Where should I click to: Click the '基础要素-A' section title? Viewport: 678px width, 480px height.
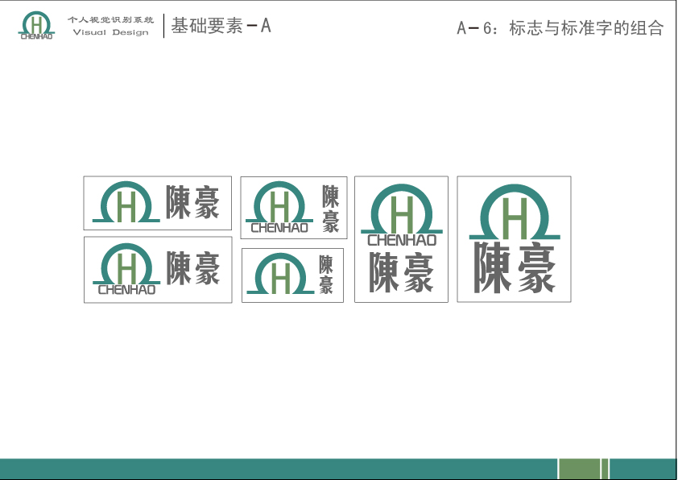(x=221, y=26)
